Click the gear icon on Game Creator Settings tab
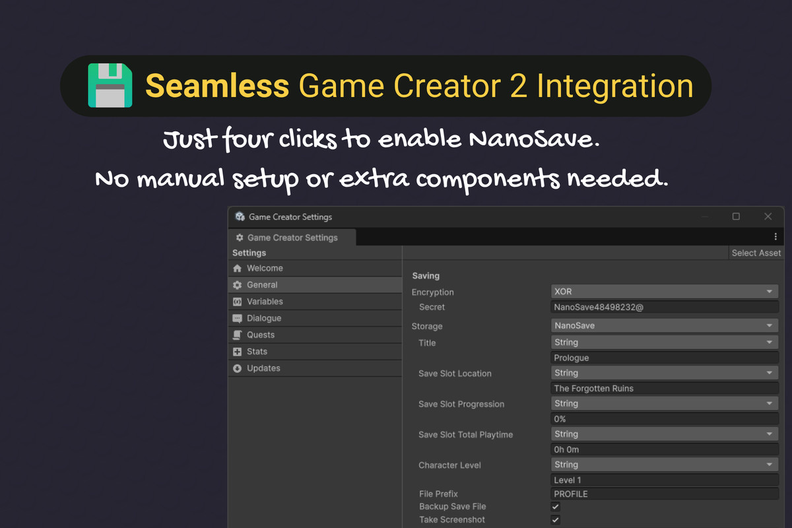792x528 pixels. tap(239, 238)
